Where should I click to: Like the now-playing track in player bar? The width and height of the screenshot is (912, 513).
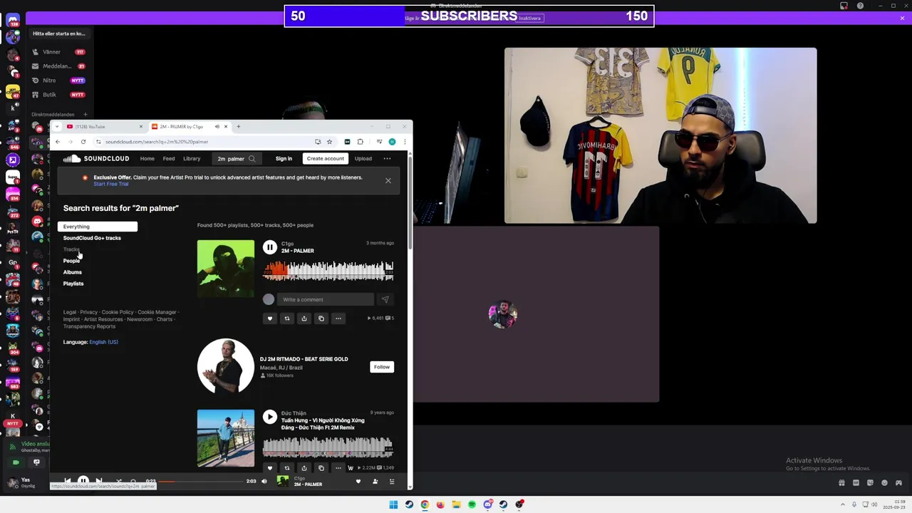[358, 482]
